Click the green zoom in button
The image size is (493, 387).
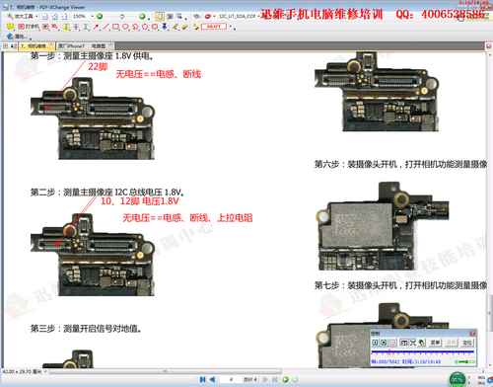142,16
